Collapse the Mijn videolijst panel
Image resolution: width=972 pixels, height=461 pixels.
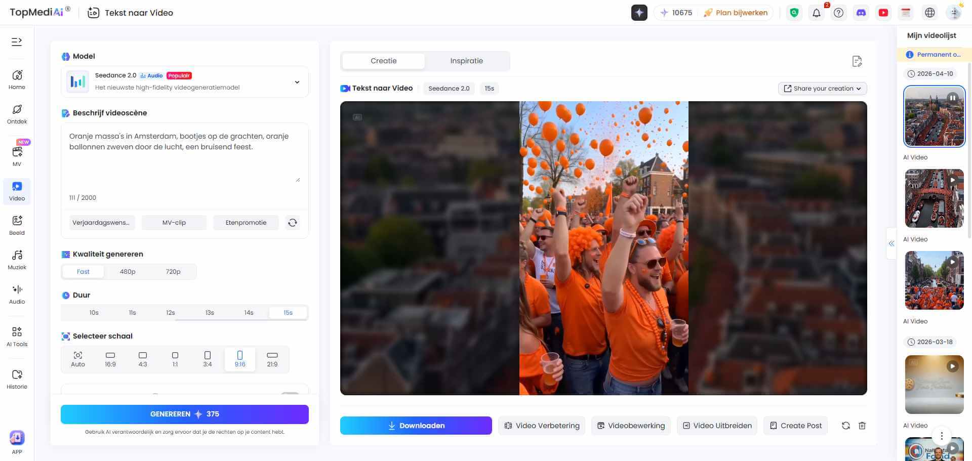point(892,243)
